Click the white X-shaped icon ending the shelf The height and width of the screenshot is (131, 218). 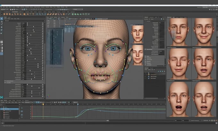point(89,14)
